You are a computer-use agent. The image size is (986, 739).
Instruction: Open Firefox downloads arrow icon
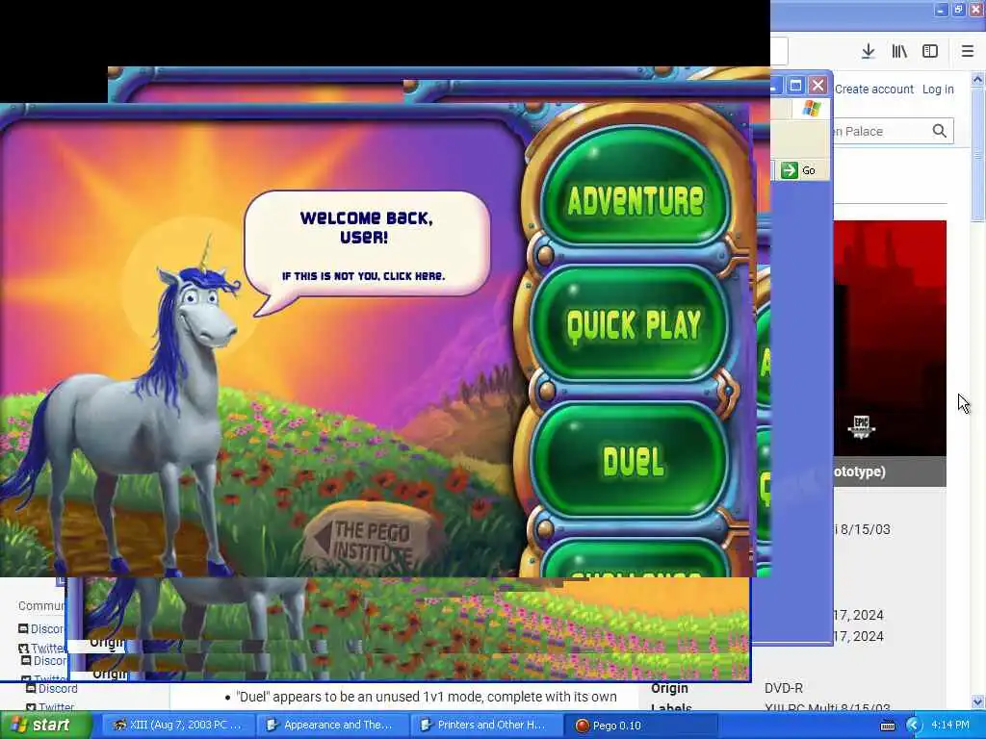(868, 51)
